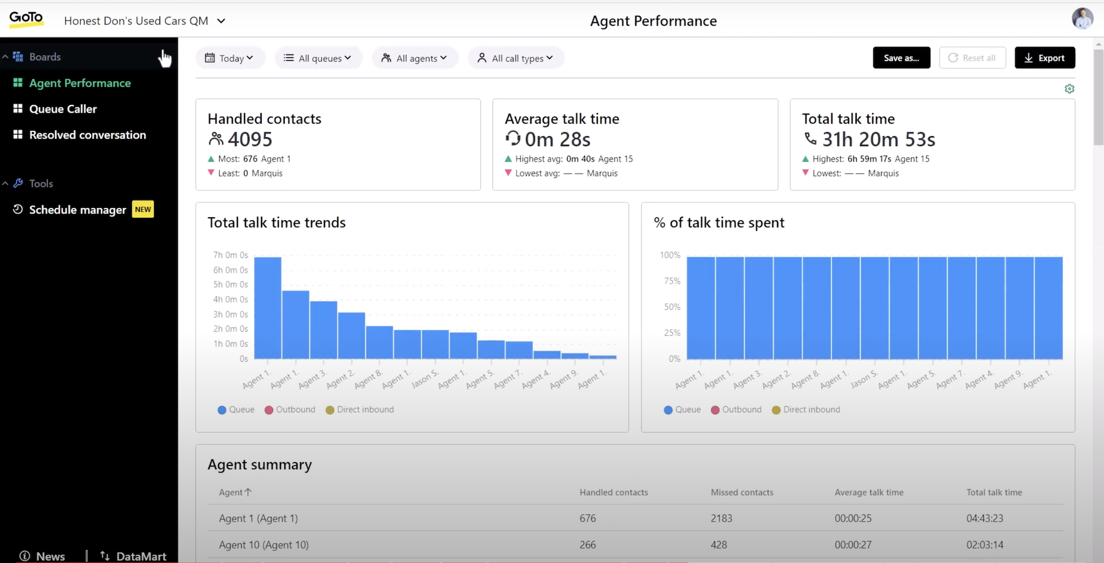Collapse the Tools section
This screenshot has height=563, width=1104.
point(5,183)
